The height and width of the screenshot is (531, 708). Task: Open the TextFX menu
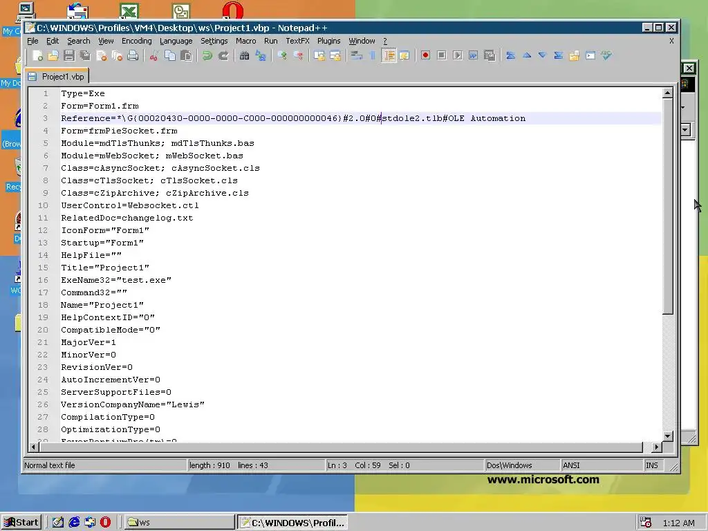(297, 41)
